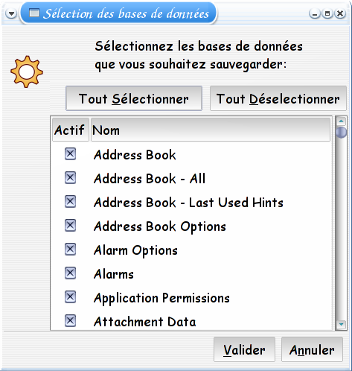Viewport: 352px width, 371px height.
Task: Click the small window icon beside the title
Action: pyautogui.click(x=34, y=13)
